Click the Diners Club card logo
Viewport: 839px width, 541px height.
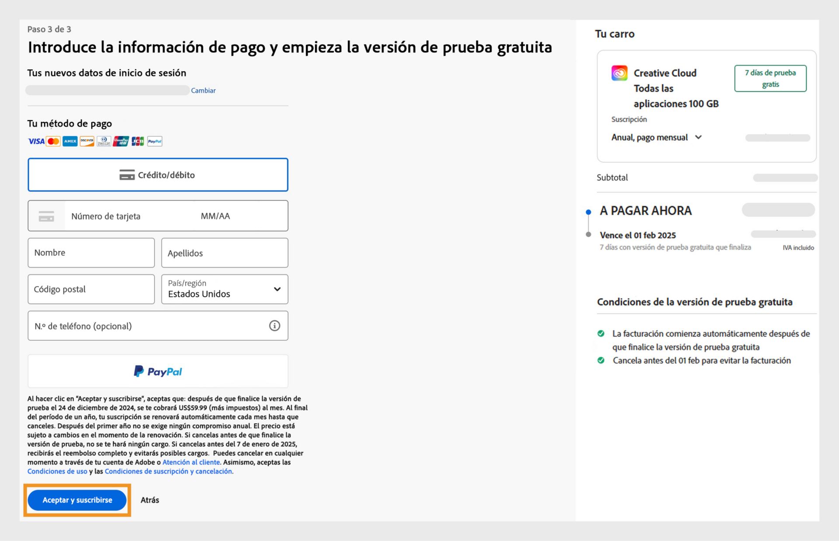point(104,141)
